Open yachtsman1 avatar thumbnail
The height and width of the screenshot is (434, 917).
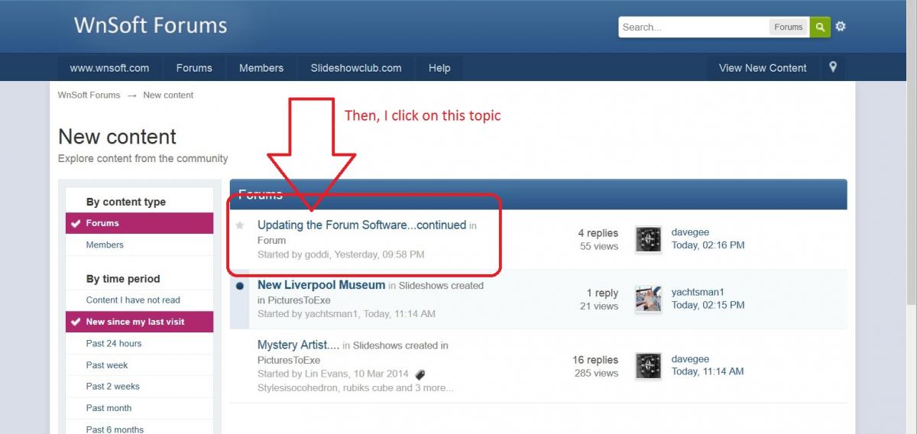click(x=648, y=299)
